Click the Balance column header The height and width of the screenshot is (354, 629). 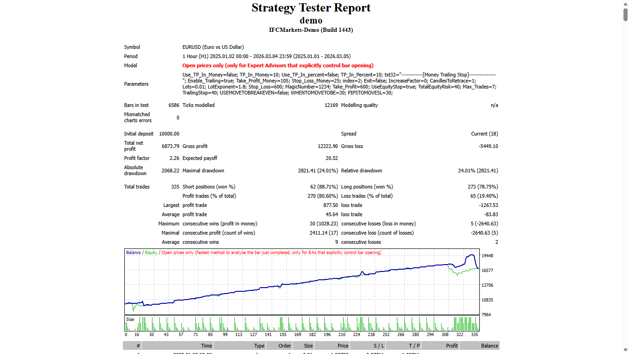[x=489, y=345]
